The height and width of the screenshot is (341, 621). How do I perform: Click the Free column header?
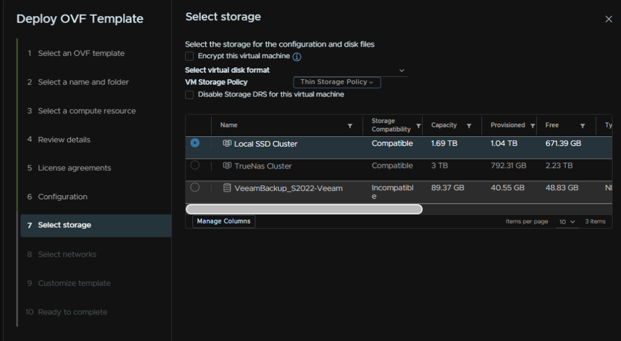coord(552,125)
